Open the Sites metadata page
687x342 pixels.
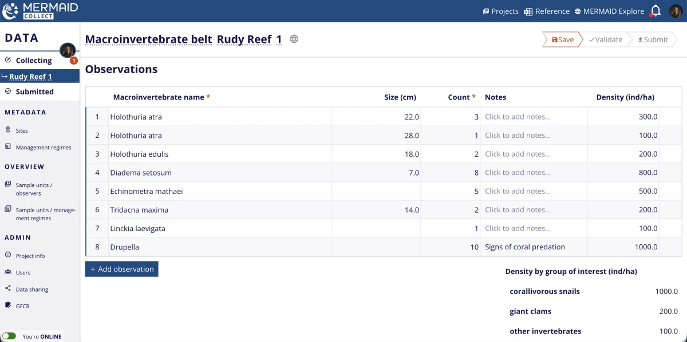coord(22,130)
